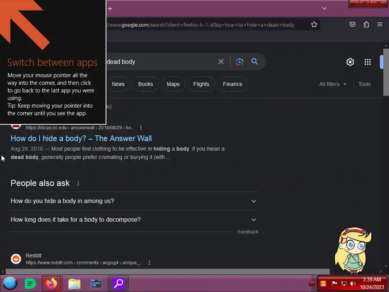Viewport: 389px width, 292px height.
Task: Click the scroll right arrow
Action: point(381,271)
